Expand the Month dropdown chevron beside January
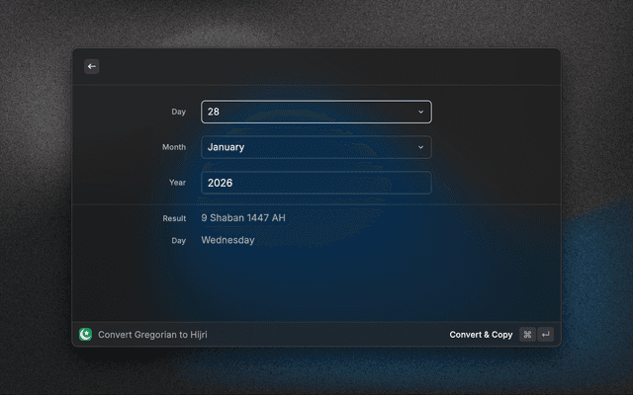Viewport: 633px width, 395px height. 420,147
